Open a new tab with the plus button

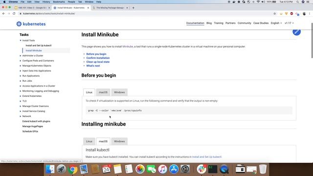[134, 8]
